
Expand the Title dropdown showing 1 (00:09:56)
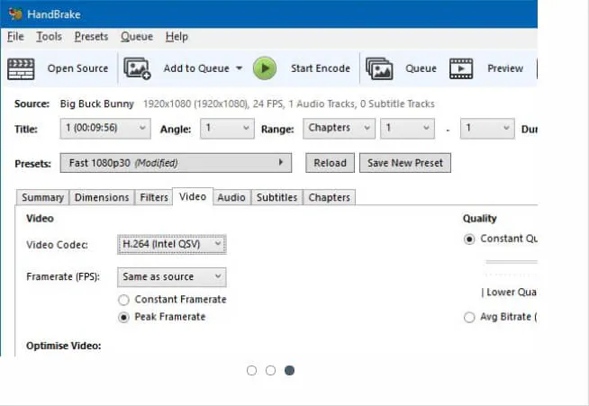pyautogui.click(x=105, y=129)
